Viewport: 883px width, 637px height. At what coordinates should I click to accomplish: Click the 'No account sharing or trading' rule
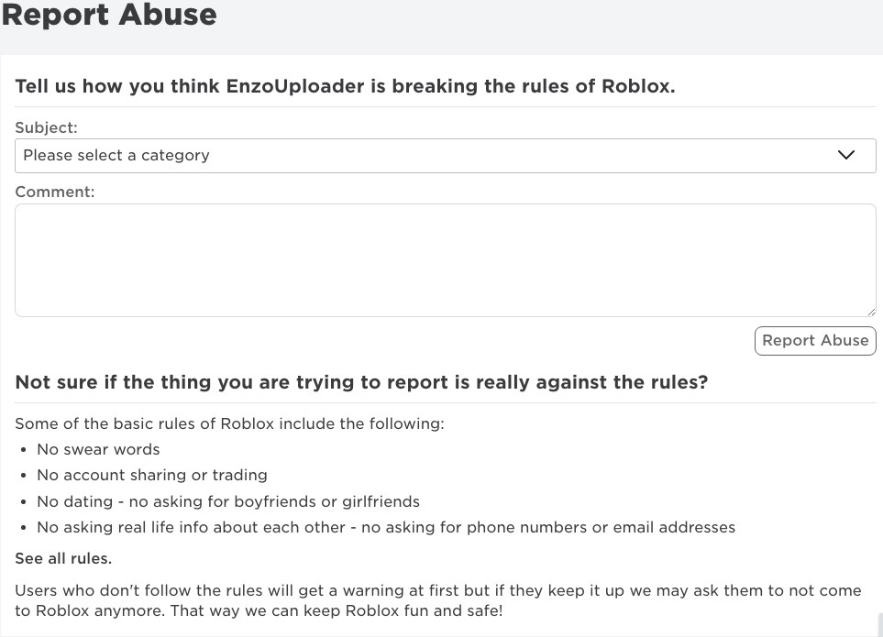click(152, 475)
